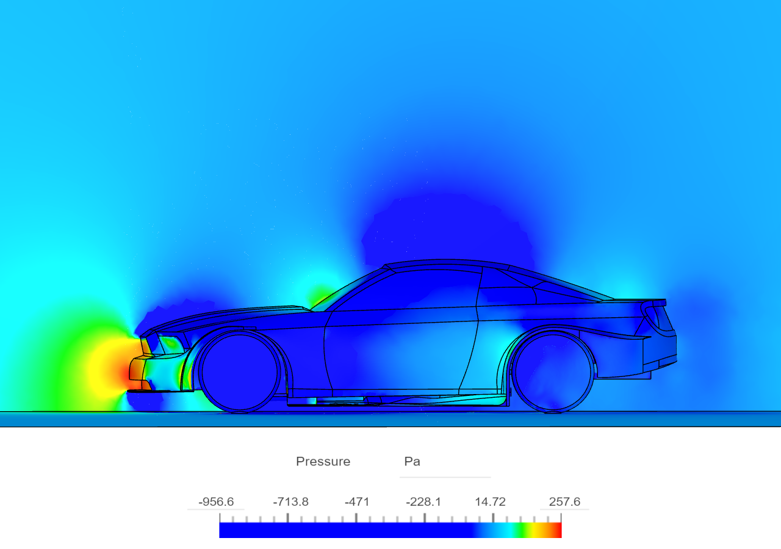Edit the minimum legend value -956.6

pyautogui.click(x=216, y=502)
